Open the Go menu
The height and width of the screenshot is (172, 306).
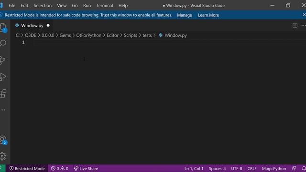[x=75, y=5]
